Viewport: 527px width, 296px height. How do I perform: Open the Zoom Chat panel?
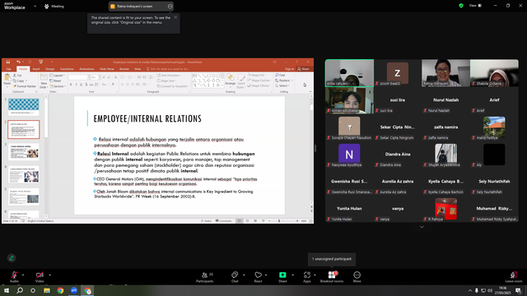(235, 277)
